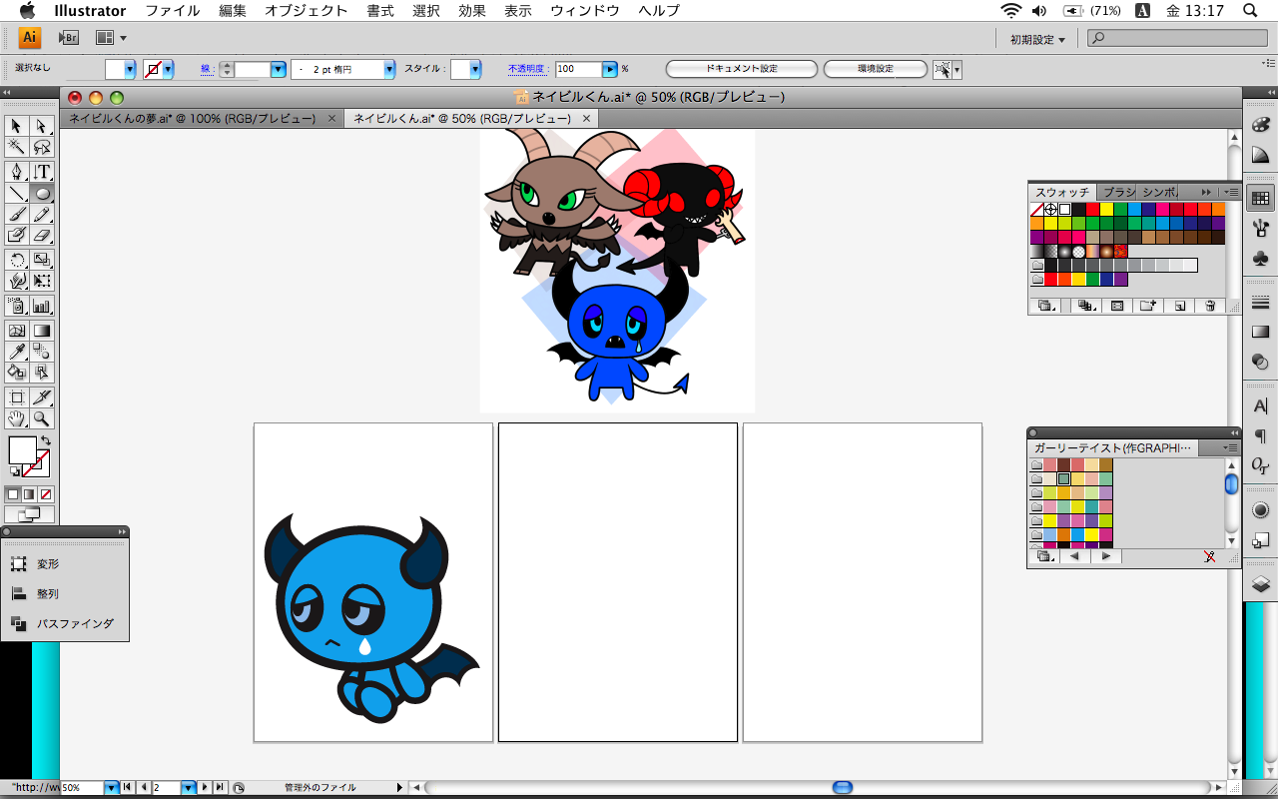Open the オブジェクト menu
The height and width of the screenshot is (799, 1278).
point(307,11)
